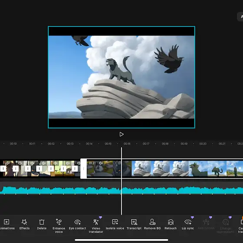Apply Enhance voice to the clip

pos(59,226)
